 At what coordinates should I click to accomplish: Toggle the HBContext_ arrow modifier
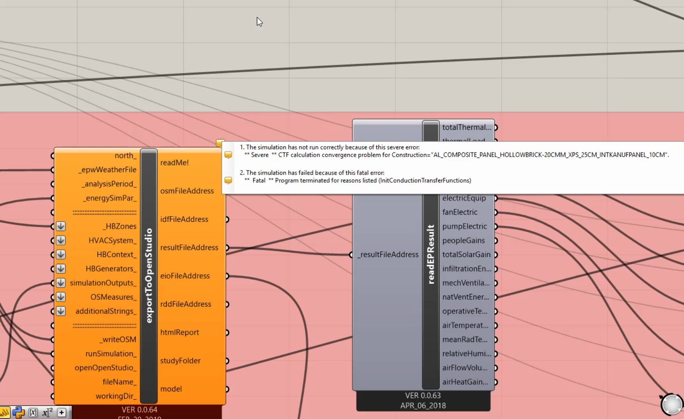pos(61,254)
